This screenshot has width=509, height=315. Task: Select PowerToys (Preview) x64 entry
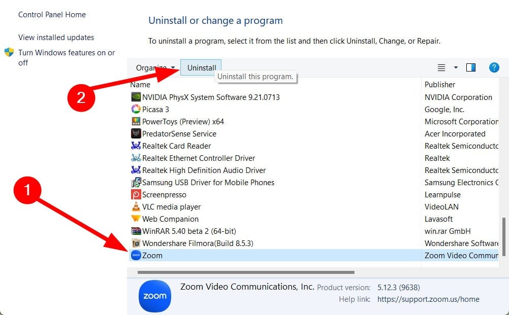click(183, 122)
